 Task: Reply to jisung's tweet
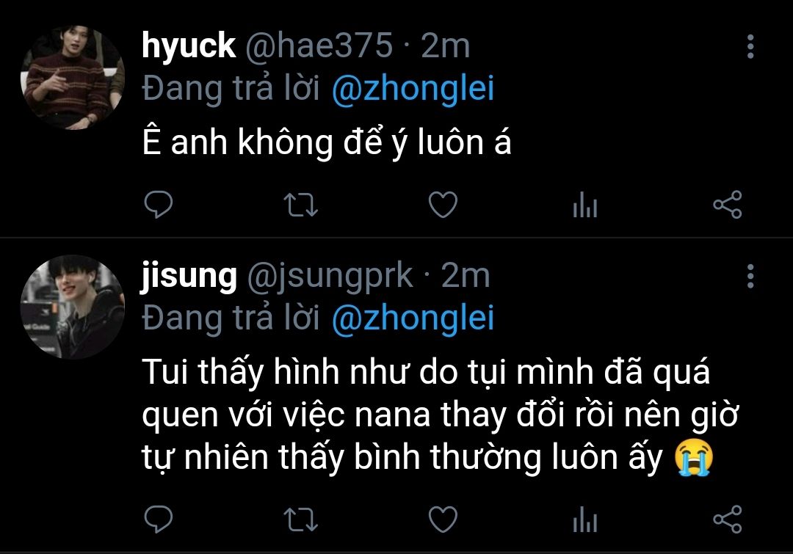159,519
